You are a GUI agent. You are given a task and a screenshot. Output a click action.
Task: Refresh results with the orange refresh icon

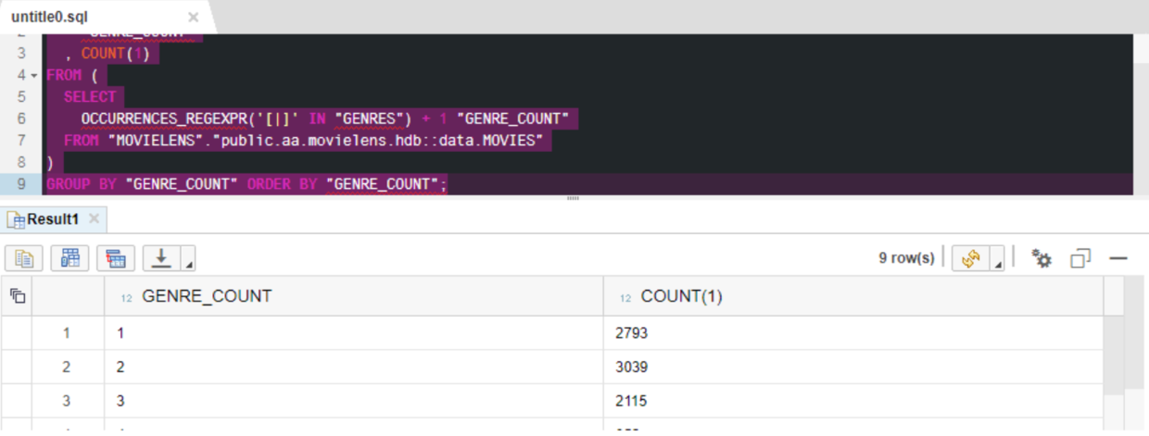(x=971, y=259)
